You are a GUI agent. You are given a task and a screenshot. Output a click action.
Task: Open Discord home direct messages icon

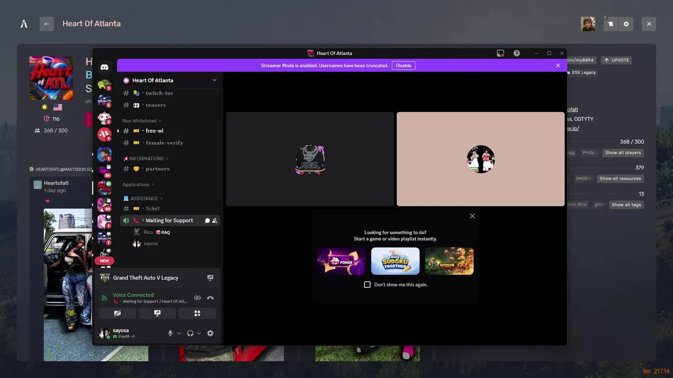(x=104, y=67)
